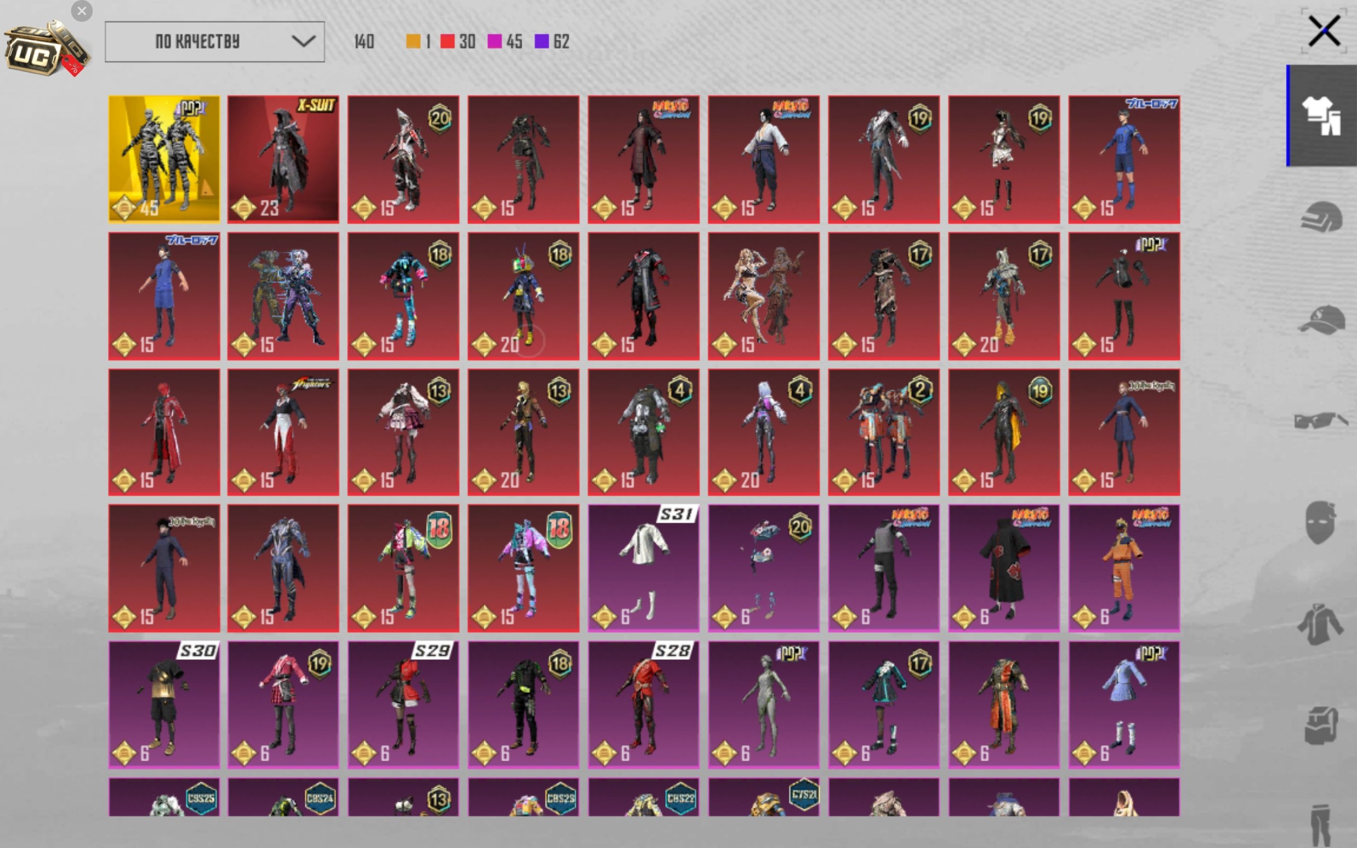Dismiss the UC crate promo icon

coord(82,11)
